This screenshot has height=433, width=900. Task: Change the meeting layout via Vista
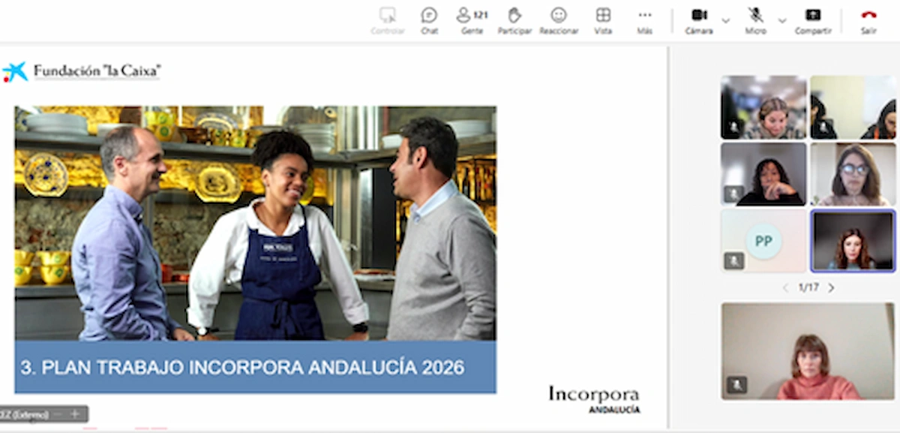tap(603, 20)
